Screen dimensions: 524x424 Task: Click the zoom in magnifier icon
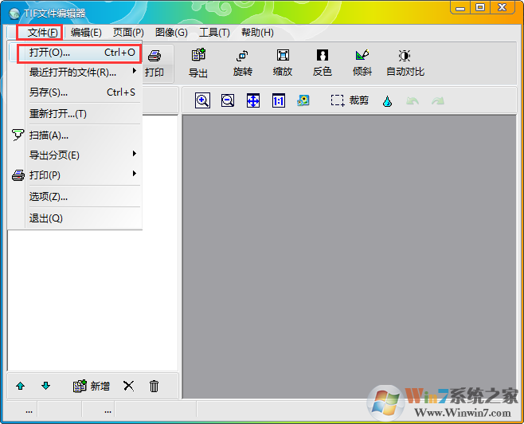pyautogui.click(x=202, y=101)
